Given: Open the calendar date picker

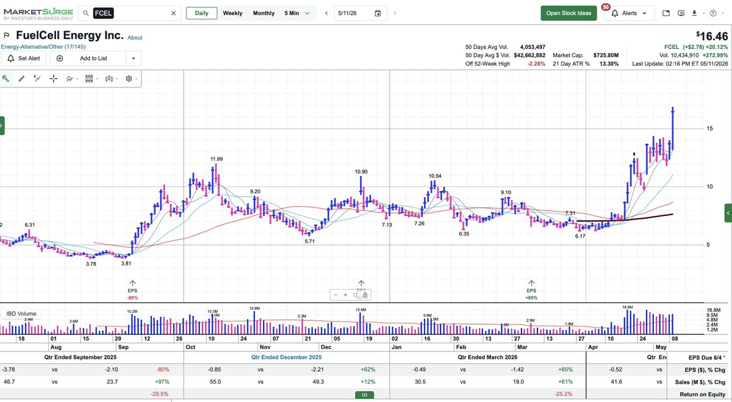Looking at the screenshot, I should (x=378, y=13).
